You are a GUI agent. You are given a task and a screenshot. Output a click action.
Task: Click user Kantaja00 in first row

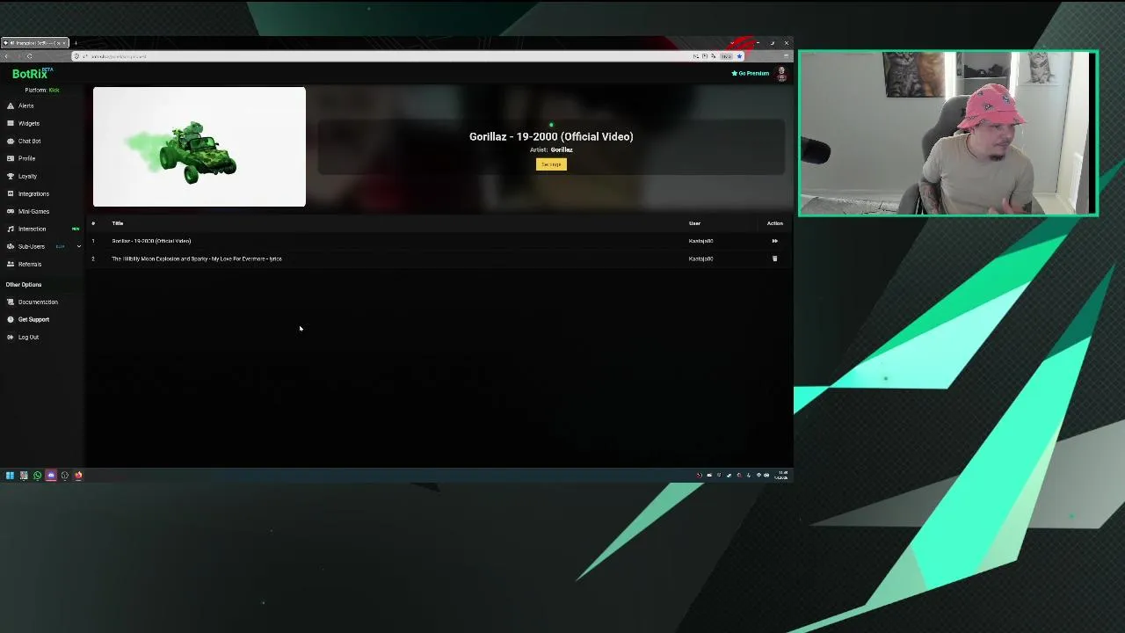click(x=700, y=241)
